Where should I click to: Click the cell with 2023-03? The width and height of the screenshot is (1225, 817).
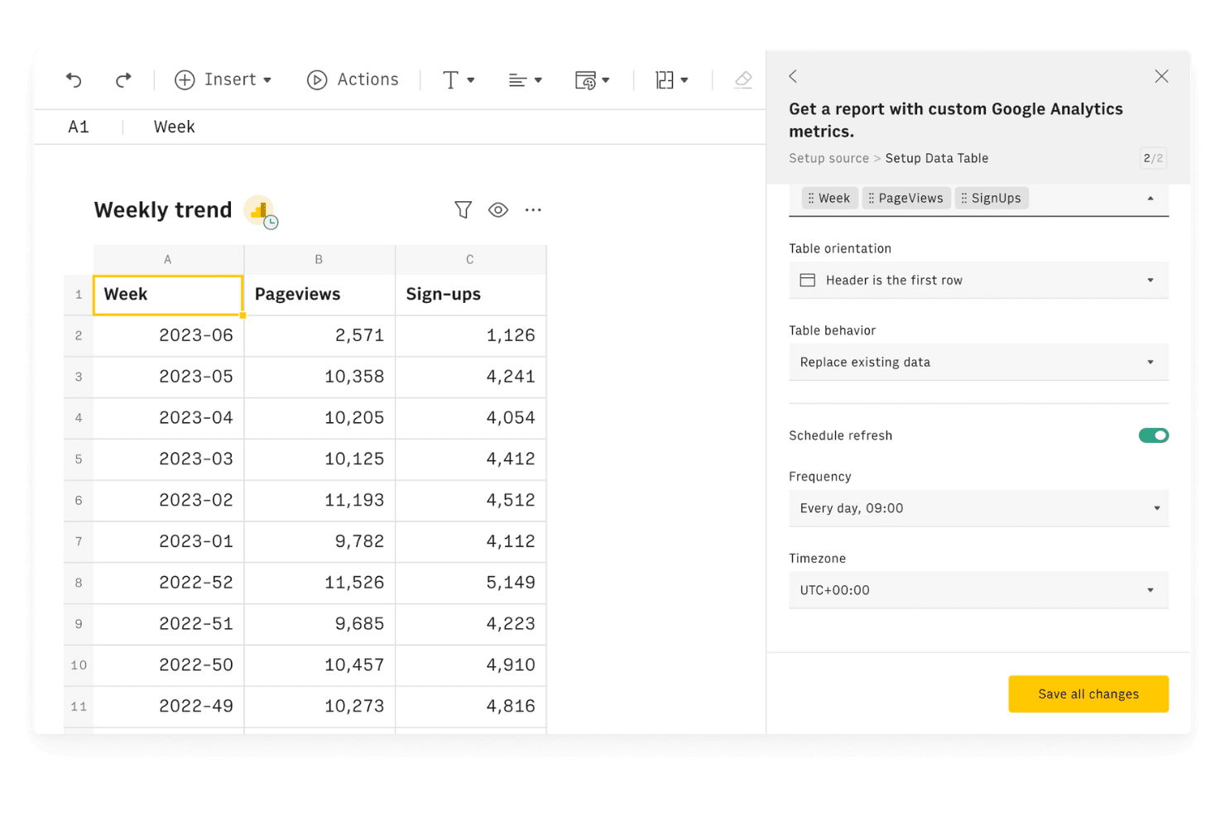pos(168,459)
